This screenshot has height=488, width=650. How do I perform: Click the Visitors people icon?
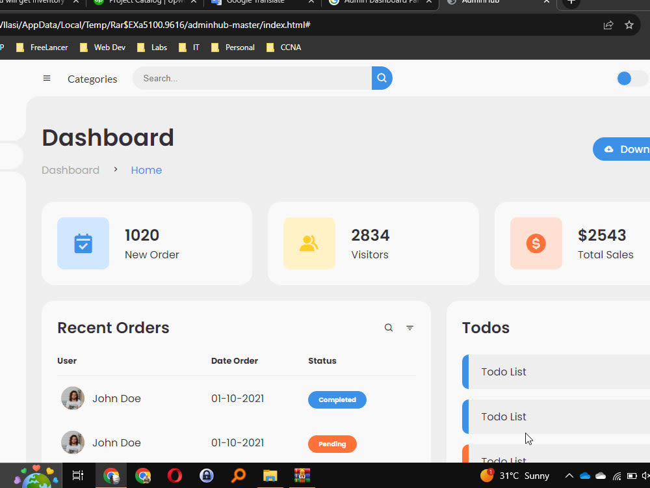click(309, 243)
